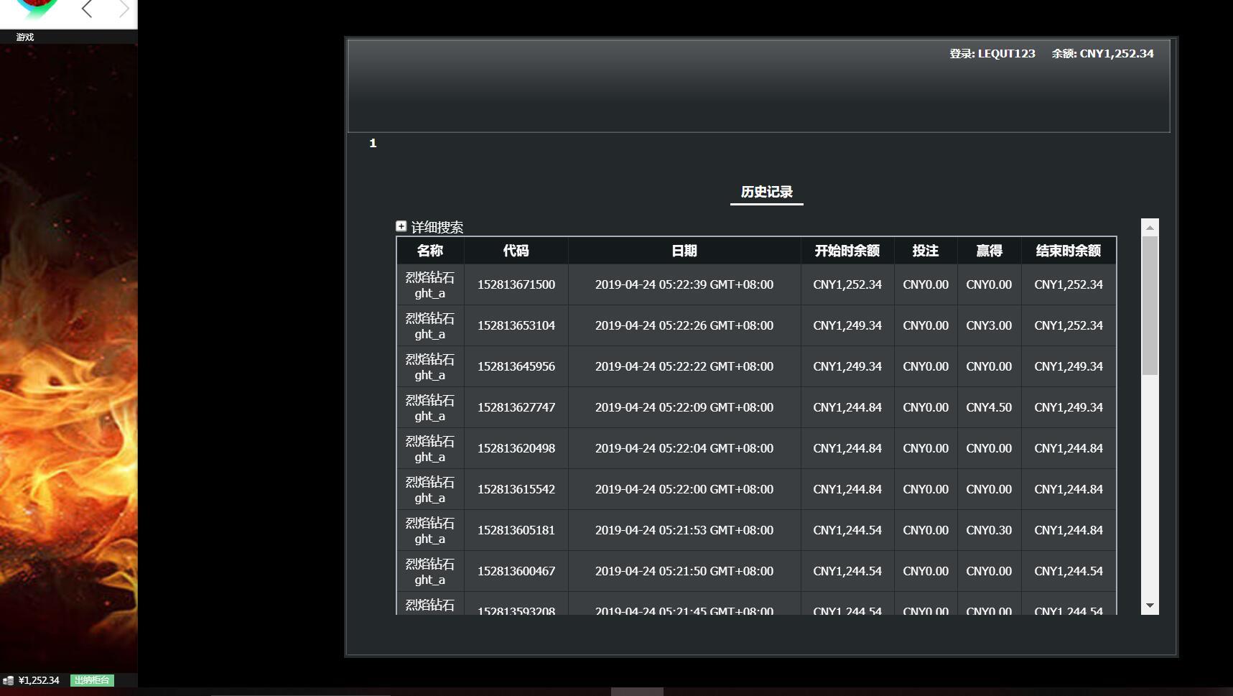The height and width of the screenshot is (696, 1233).
Task: Click the 日期 column header
Action: [x=684, y=251]
